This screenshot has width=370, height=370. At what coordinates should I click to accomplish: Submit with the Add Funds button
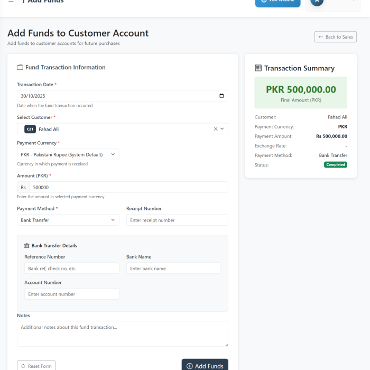pos(205,366)
